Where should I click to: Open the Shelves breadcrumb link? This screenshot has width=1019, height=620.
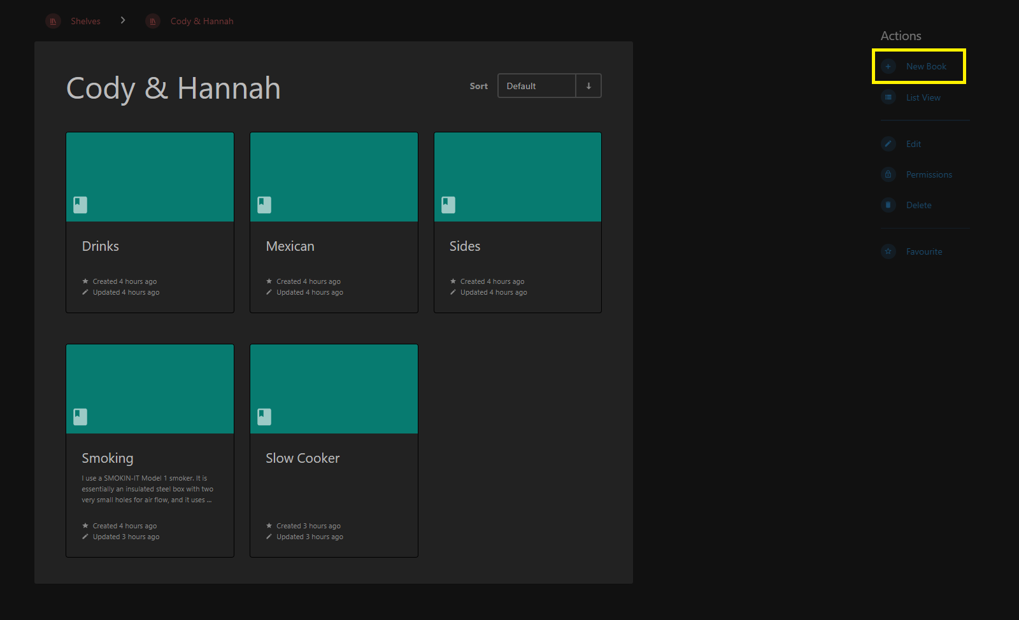click(x=85, y=21)
